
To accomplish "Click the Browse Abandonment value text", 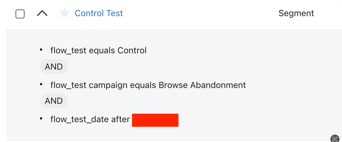I will (202, 85).
